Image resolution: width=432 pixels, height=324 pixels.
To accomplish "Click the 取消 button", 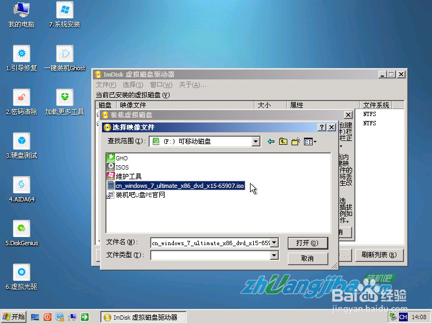I will click(308, 259).
